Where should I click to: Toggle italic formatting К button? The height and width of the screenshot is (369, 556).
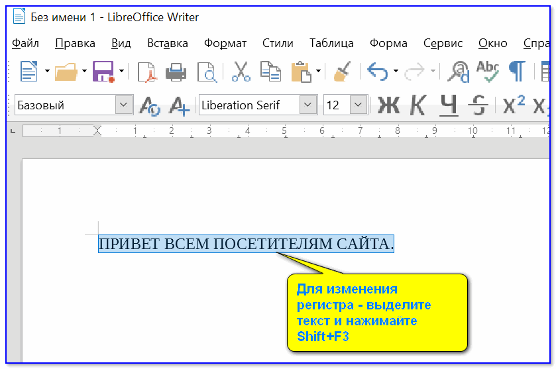coord(418,105)
